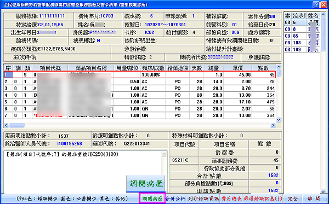
Task: Click the 給藥日份 value 28
Action: 273,25
